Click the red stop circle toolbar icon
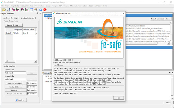 (x=45, y=10)
